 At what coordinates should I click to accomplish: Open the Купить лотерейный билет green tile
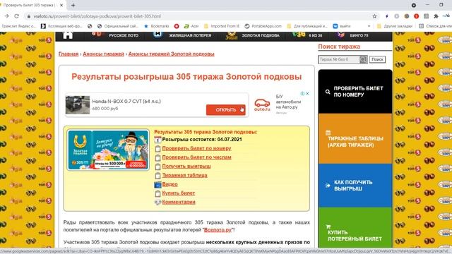[355, 227]
